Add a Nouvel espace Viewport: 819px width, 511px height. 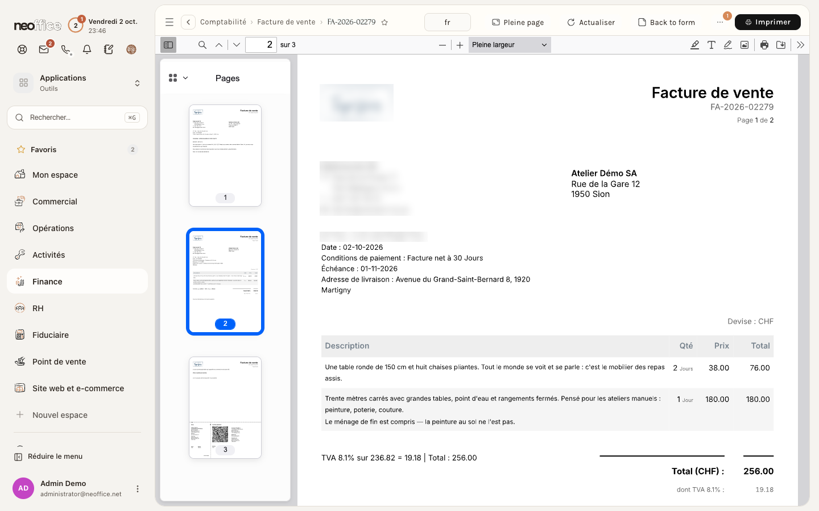tap(77, 415)
